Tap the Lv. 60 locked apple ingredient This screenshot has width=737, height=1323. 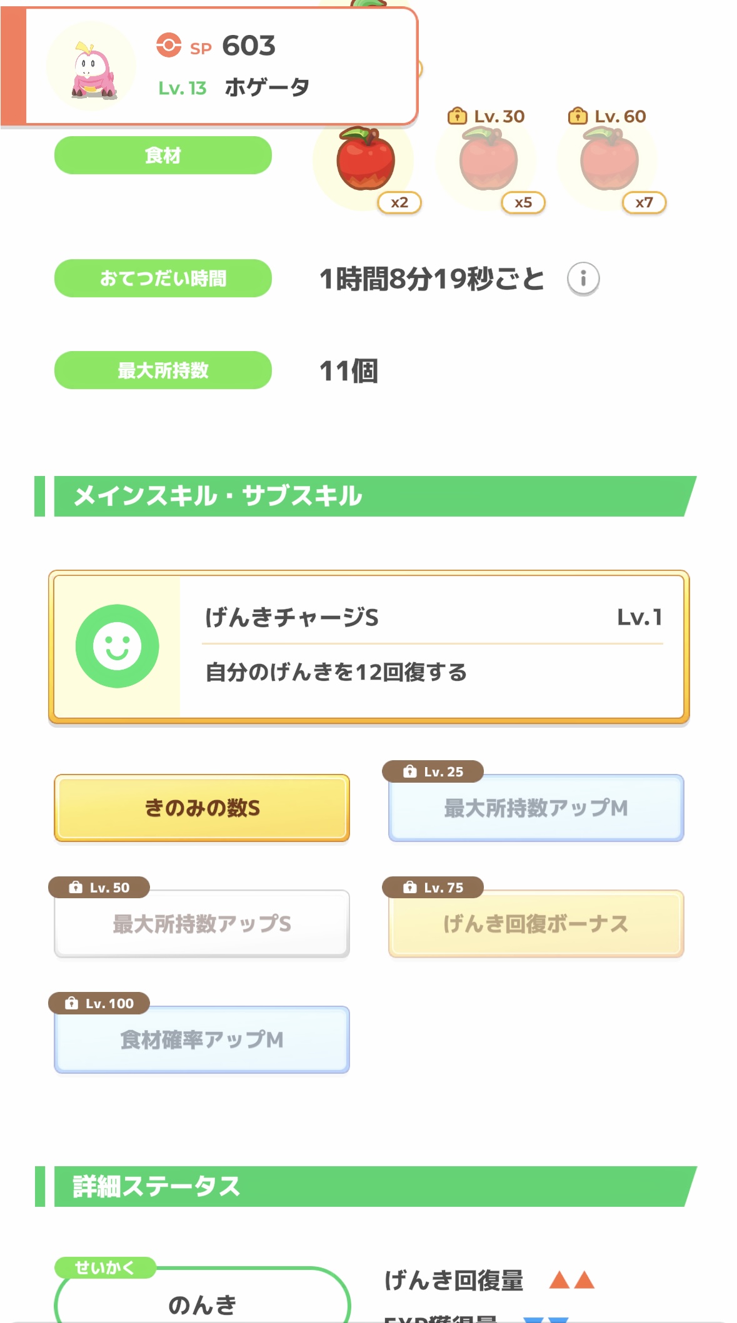pos(609,161)
